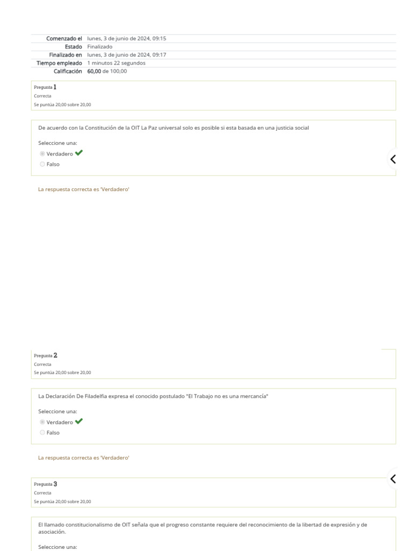This screenshot has width=413, height=551.
Task: Click question 2 correct answer feedback text
Action: [x=84, y=457]
